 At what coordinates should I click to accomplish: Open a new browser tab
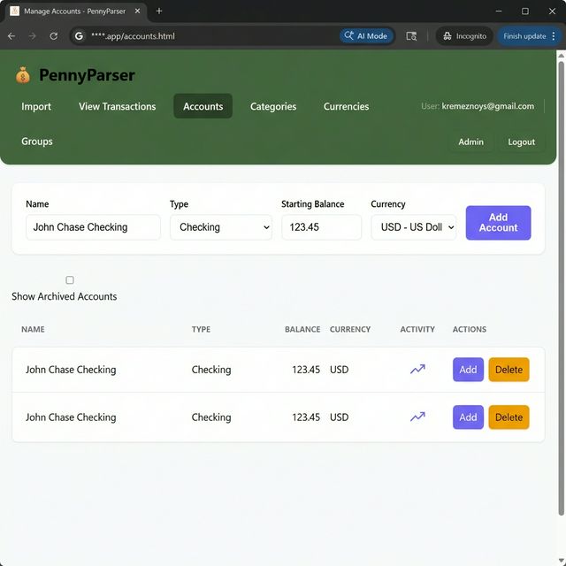pyautogui.click(x=159, y=11)
